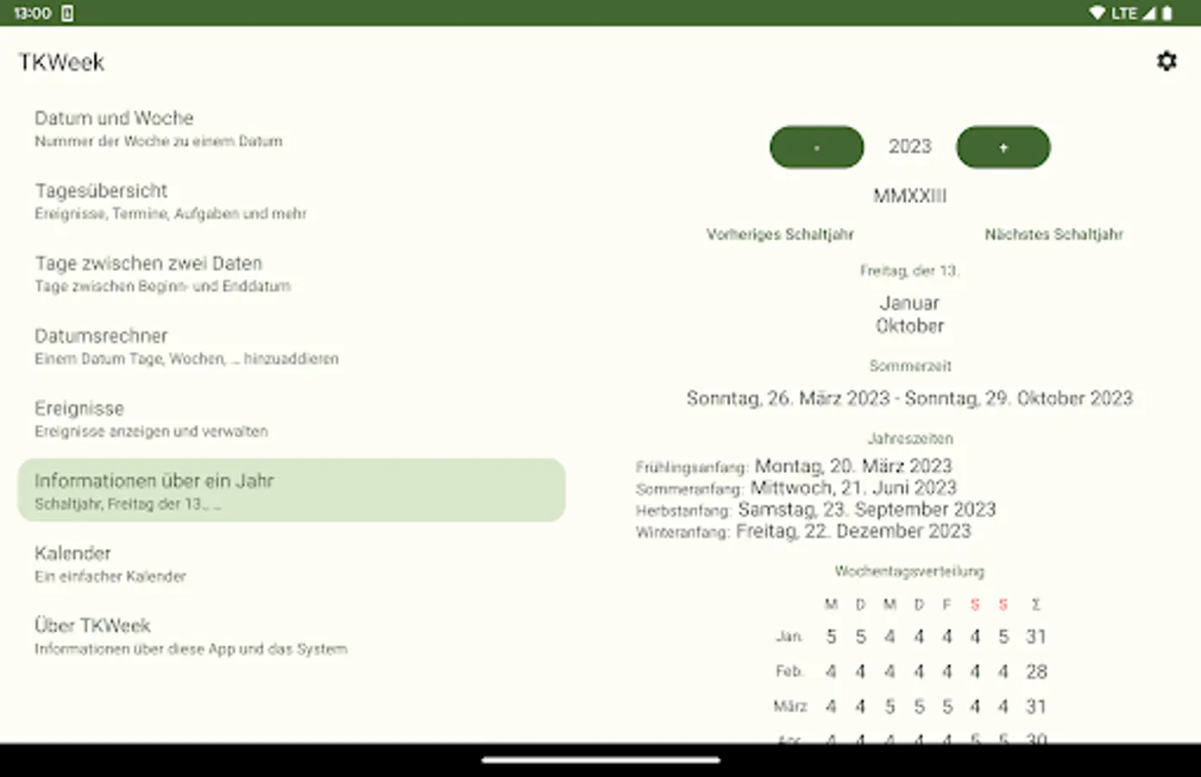The width and height of the screenshot is (1201, 777).
Task: Decrease the year with minus button
Action: [x=816, y=148]
